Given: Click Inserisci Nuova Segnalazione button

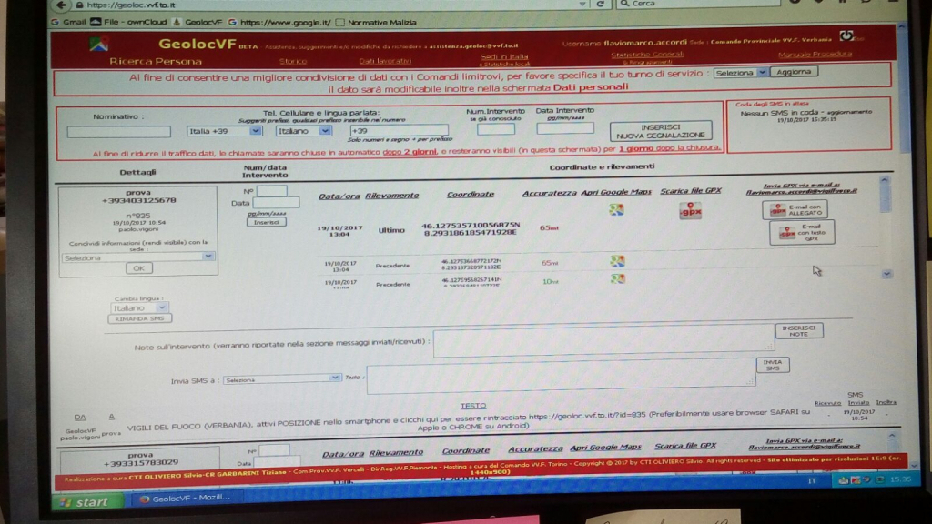Looking at the screenshot, I should coord(661,131).
